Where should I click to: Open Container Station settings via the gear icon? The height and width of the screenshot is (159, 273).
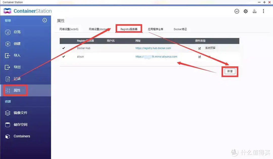245,11
